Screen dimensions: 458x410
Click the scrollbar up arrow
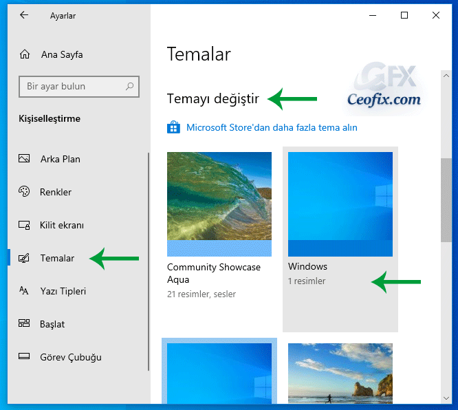tap(446, 76)
